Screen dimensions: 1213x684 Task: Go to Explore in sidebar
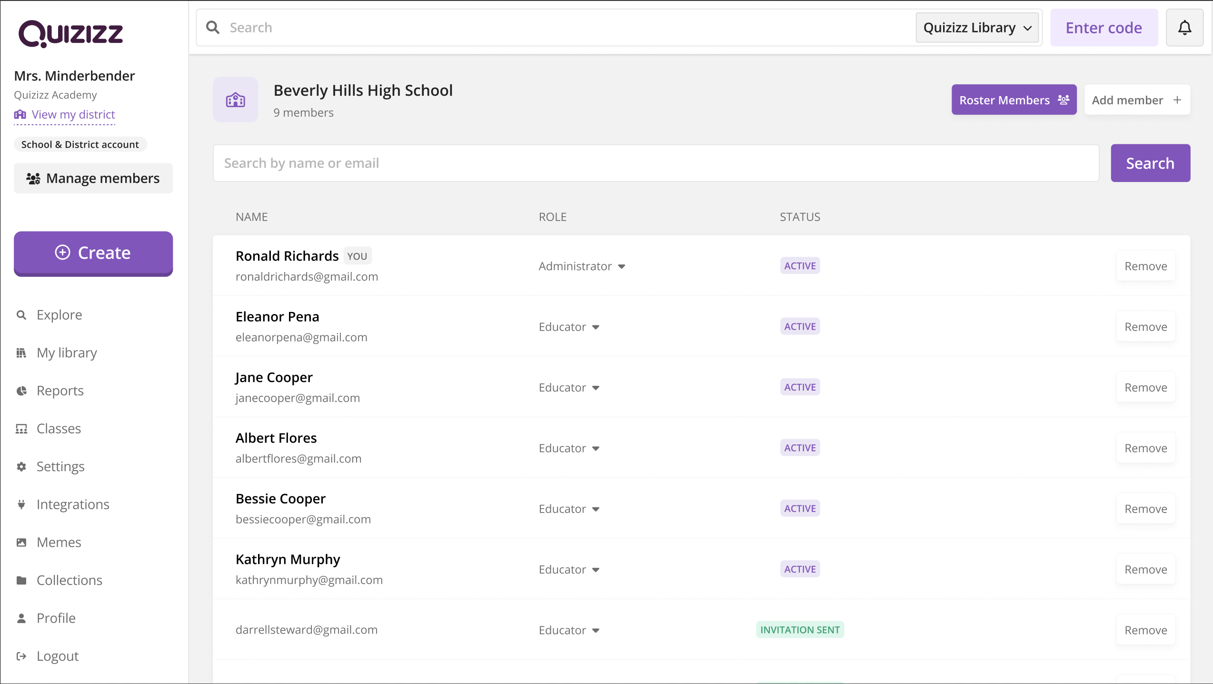pyautogui.click(x=60, y=315)
